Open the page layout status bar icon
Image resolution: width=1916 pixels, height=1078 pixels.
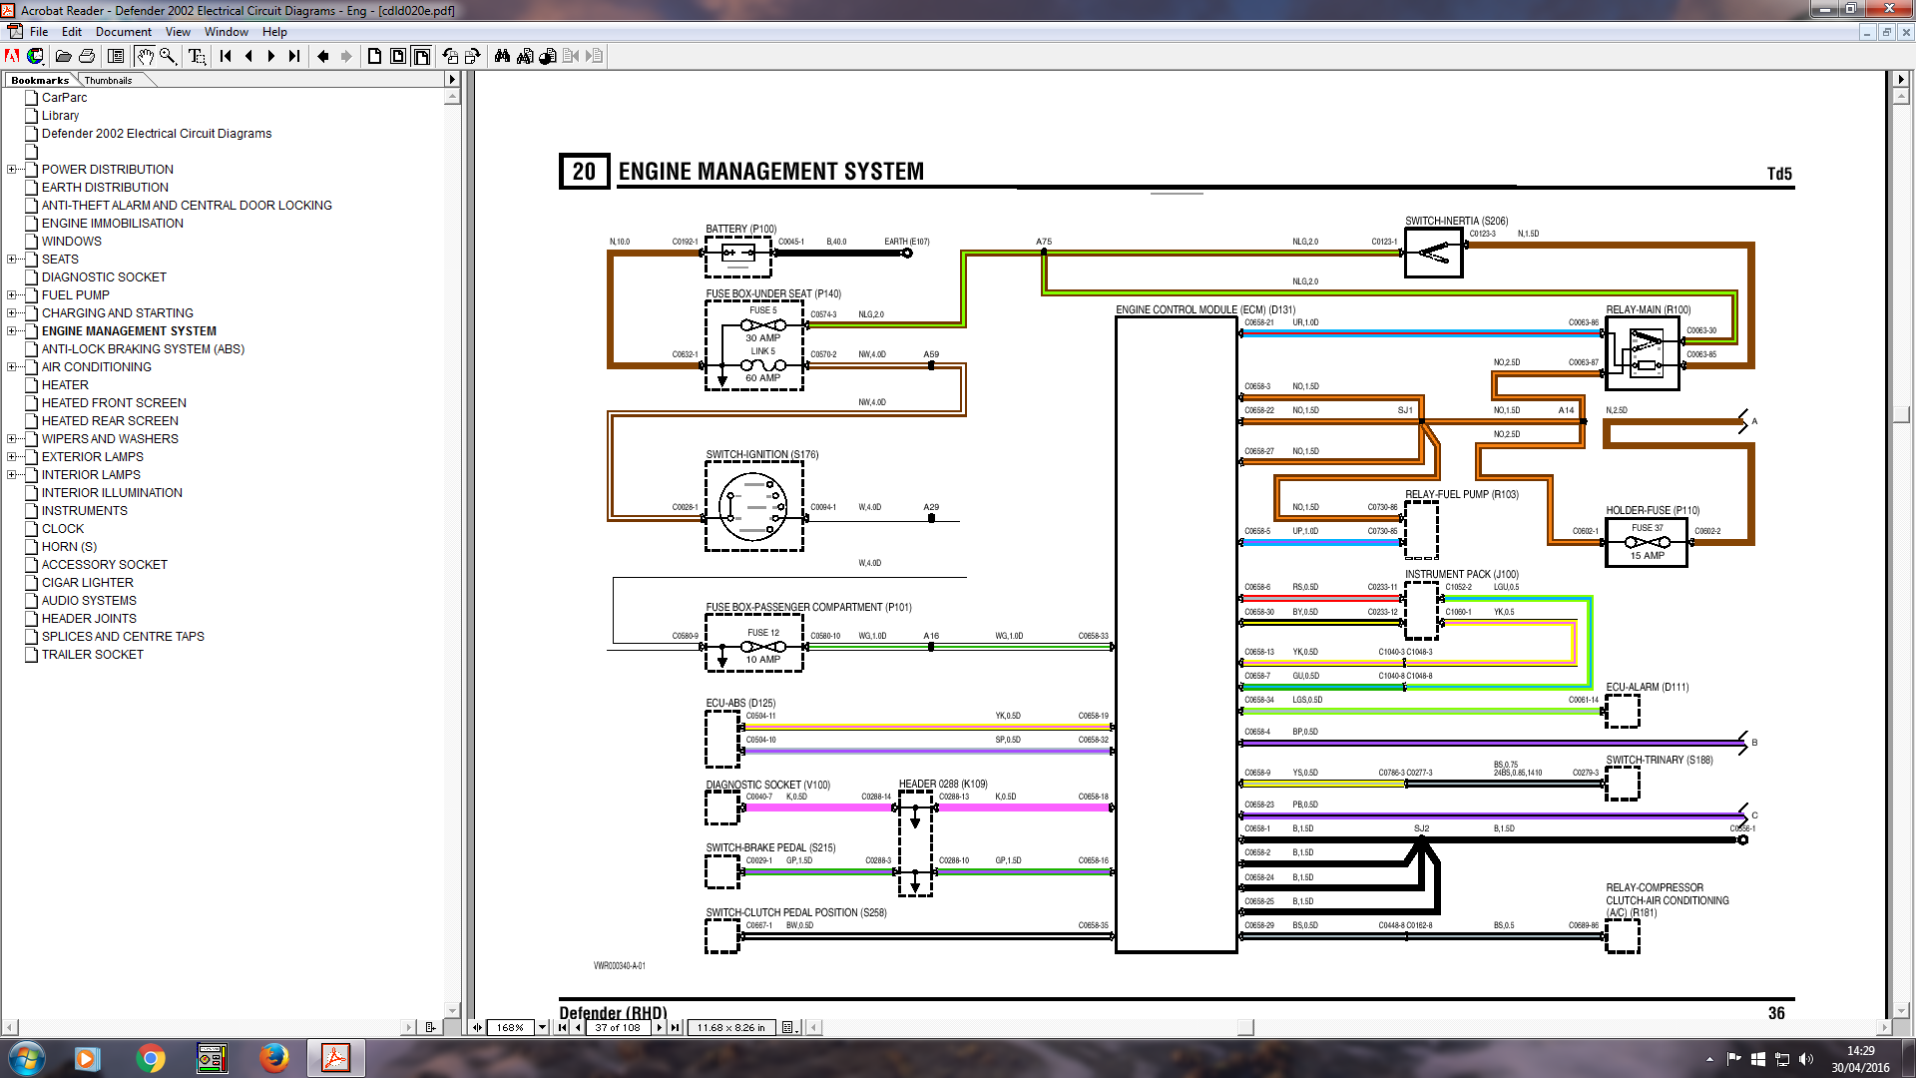coord(788,1027)
